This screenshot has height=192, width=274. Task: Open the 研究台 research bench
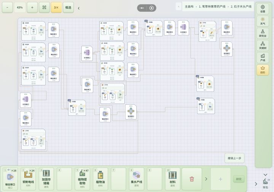coord(263,33)
